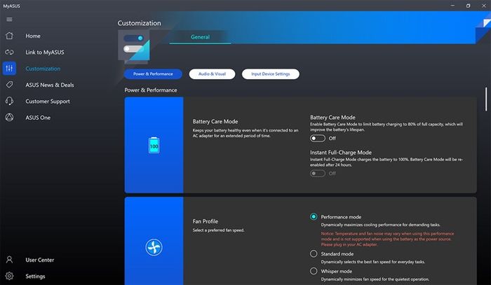The width and height of the screenshot is (491, 285).
Task: Click the battery 100 icon
Action: coord(154,145)
